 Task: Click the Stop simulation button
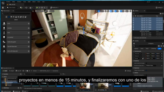click(42, 8)
